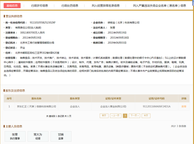Click the 证照/证件号码 column header
The width and height of the screenshot is (194, 144).
[156, 98]
